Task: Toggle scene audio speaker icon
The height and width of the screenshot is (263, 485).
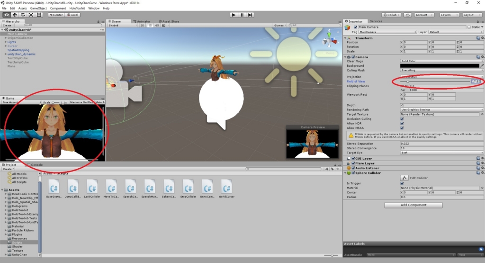Action: click(157, 26)
